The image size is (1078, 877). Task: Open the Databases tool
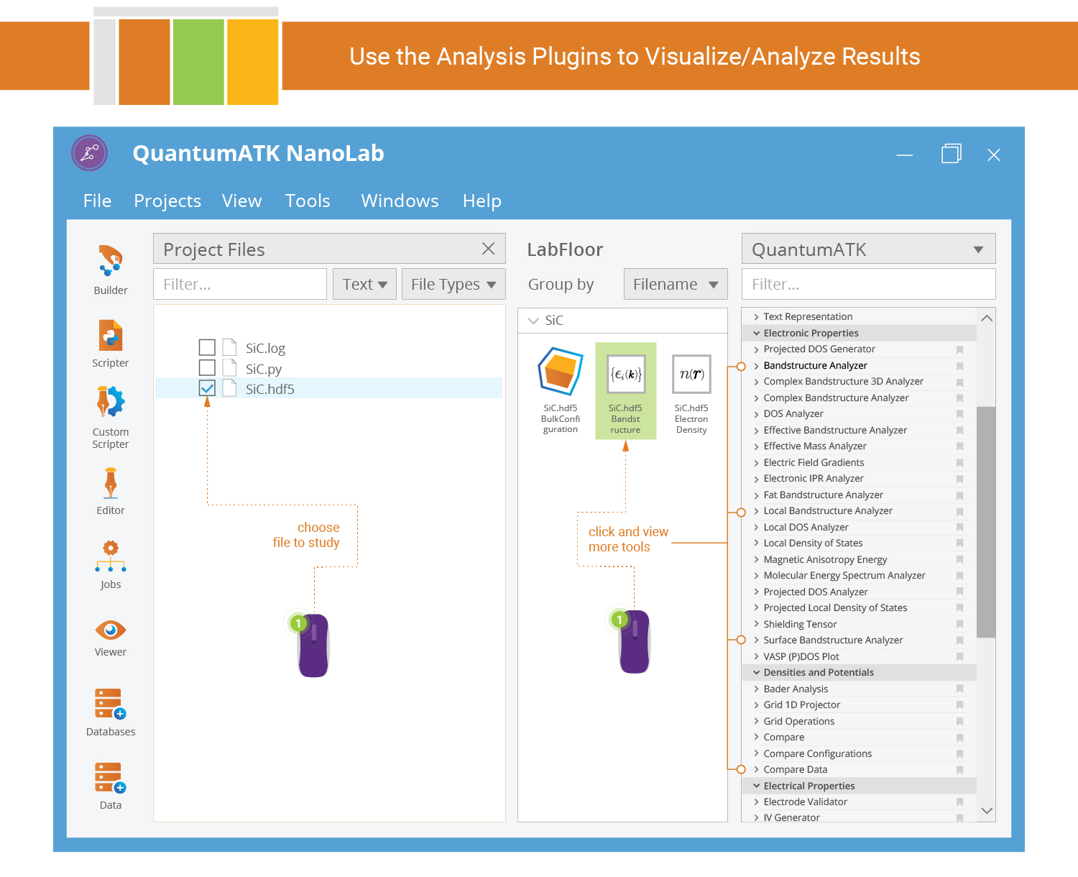[111, 712]
